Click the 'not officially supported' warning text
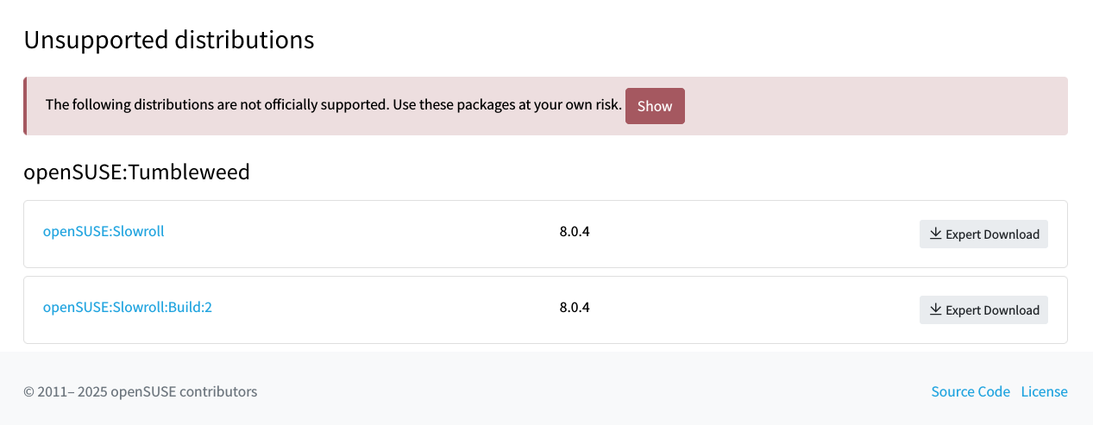This screenshot has height=425, width=1093. coord(333,105)
